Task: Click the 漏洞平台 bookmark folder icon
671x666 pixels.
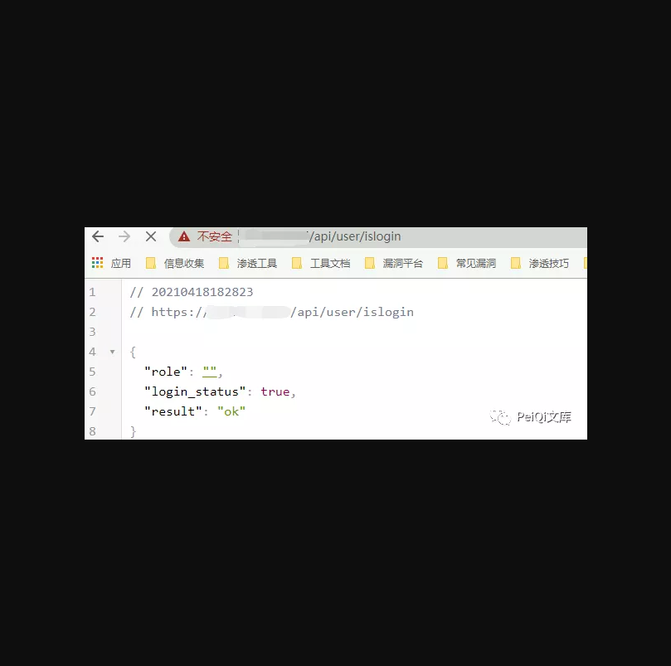Action: pyautogui.click(x=370, y=263)
